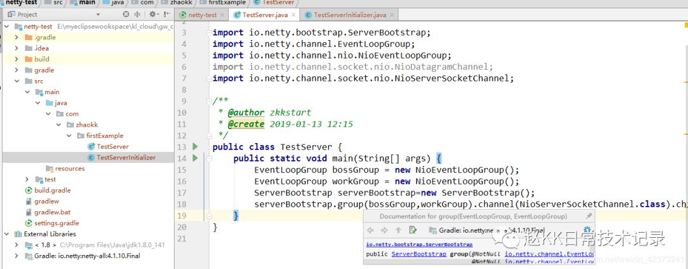The height and width of the screenshot is (269, 688).
Task: Click com in the breadcrumb bar
Action: point(147,3)
